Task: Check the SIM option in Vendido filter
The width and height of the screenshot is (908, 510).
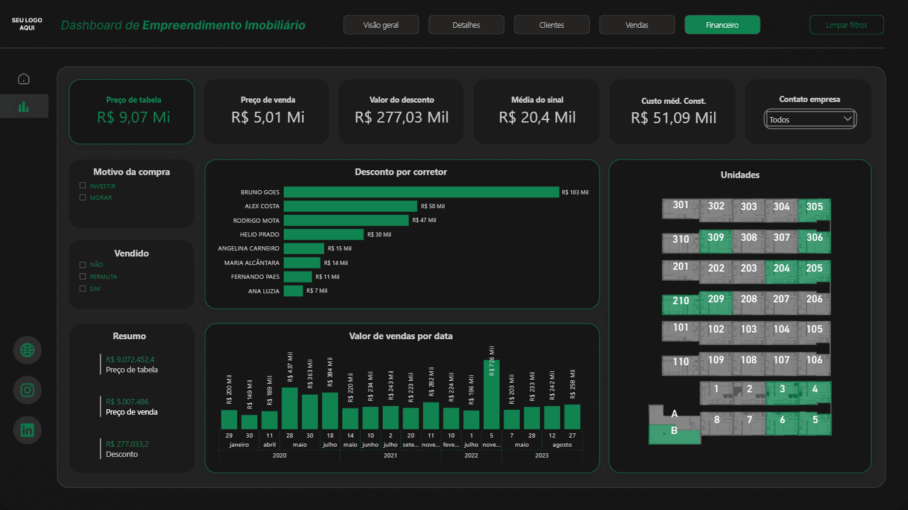Action: tap(82, 288)
